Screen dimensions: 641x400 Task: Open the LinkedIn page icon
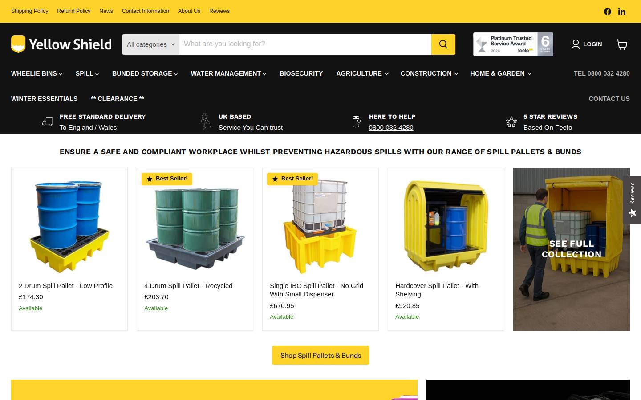coord(622,12)
